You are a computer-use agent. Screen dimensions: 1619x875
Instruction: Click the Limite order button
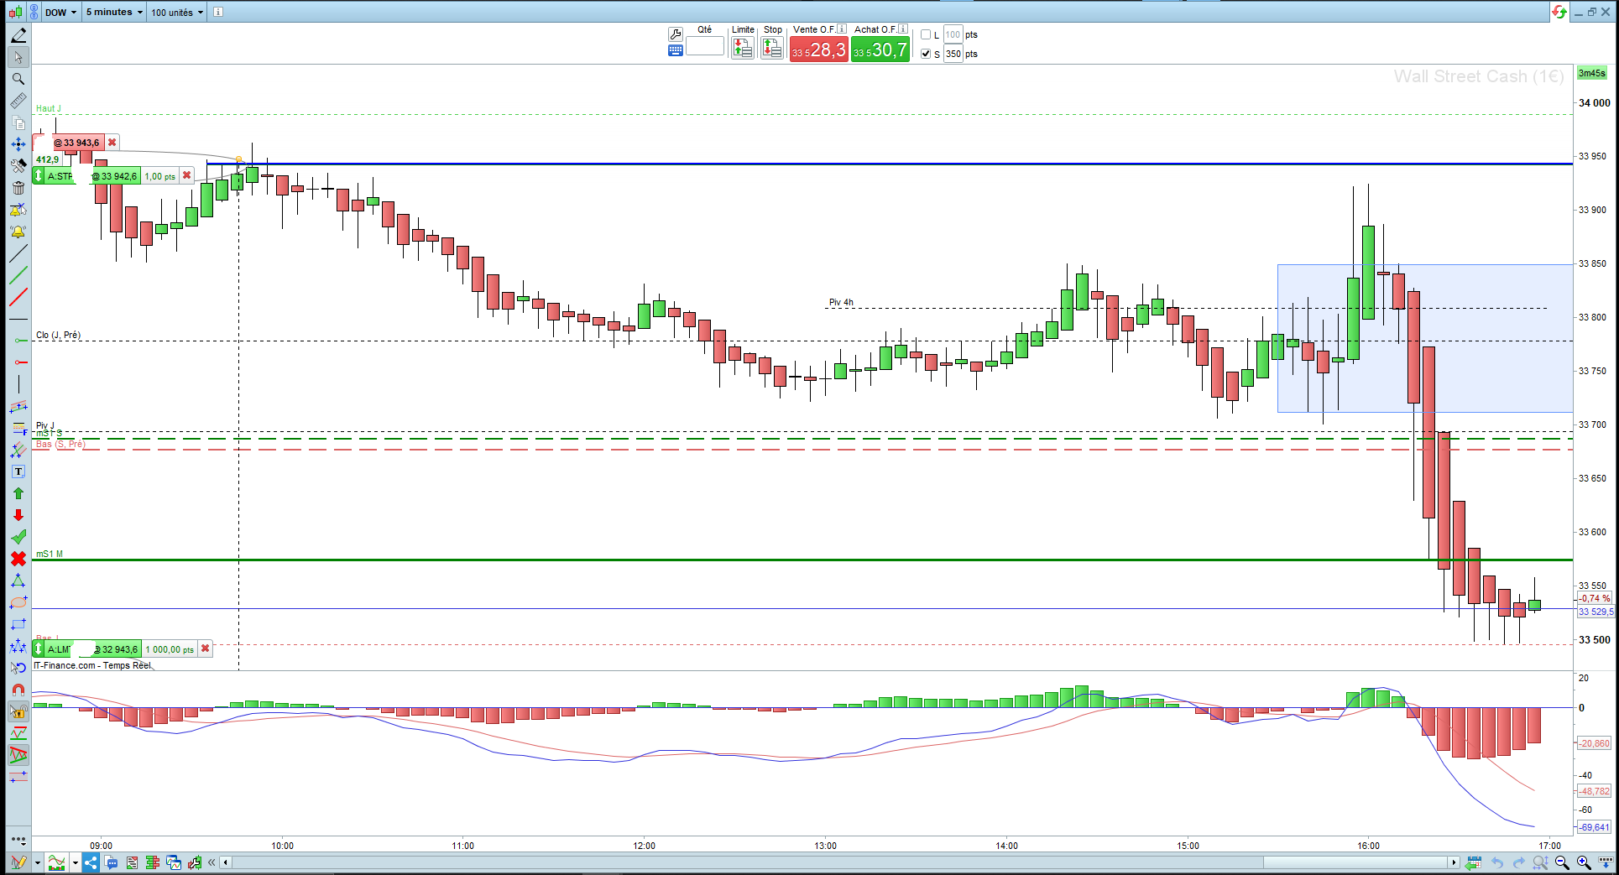(x=743, y=49)
